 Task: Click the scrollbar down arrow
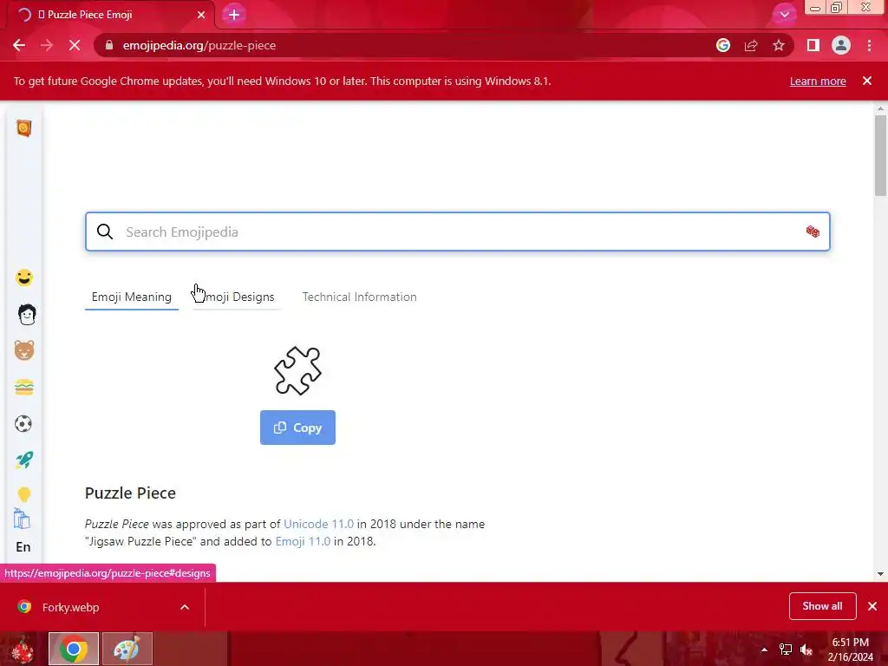tap(880, 574)
